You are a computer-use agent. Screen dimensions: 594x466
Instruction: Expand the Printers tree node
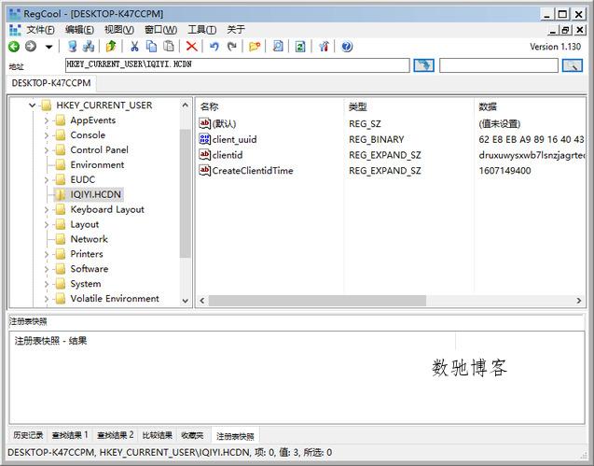pyautogui.click(x=47, y=254)
